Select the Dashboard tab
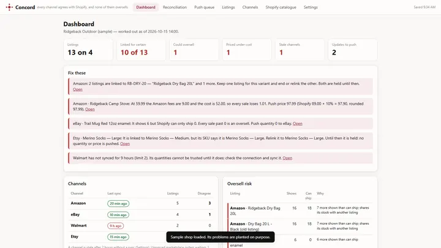Screen dimensions: 441x248 click(146, 7)
